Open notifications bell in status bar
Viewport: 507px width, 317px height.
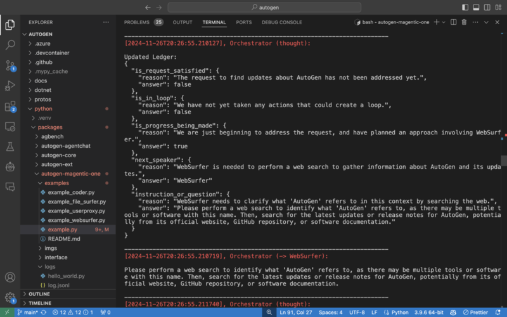497,312
